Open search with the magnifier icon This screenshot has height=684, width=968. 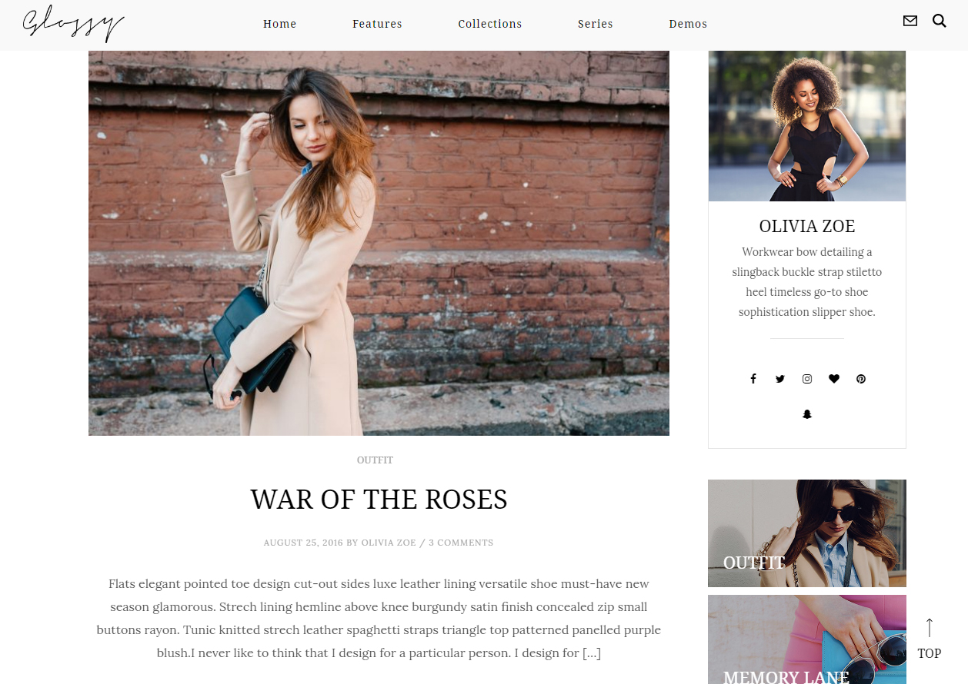pyautogui.click(x=940, y=21)
